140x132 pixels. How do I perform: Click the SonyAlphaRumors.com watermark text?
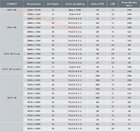pyautogui.click(x=44, y=18)
